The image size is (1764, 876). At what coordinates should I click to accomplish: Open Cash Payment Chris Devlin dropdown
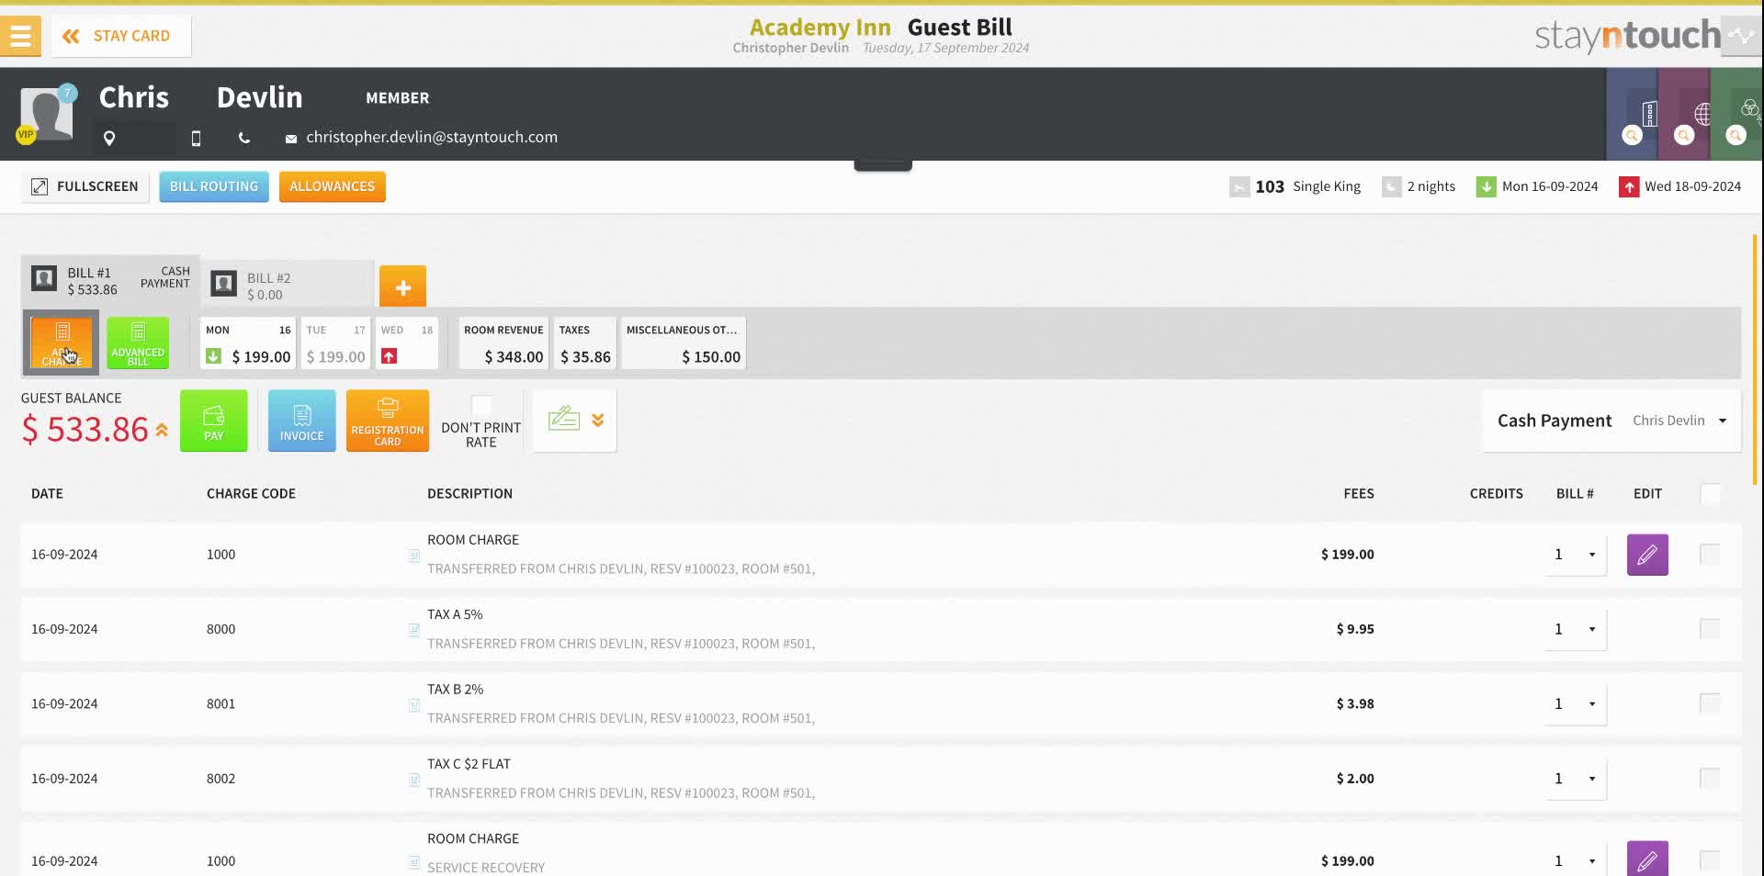1611,421
